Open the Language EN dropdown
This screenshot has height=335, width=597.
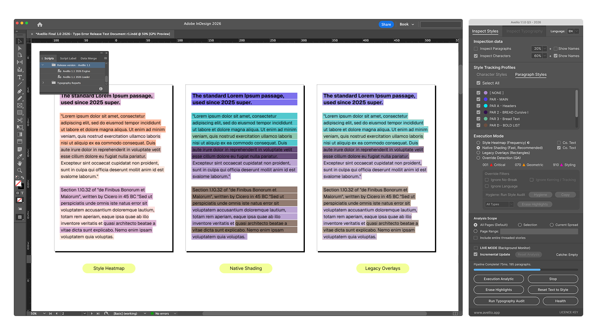573,31
